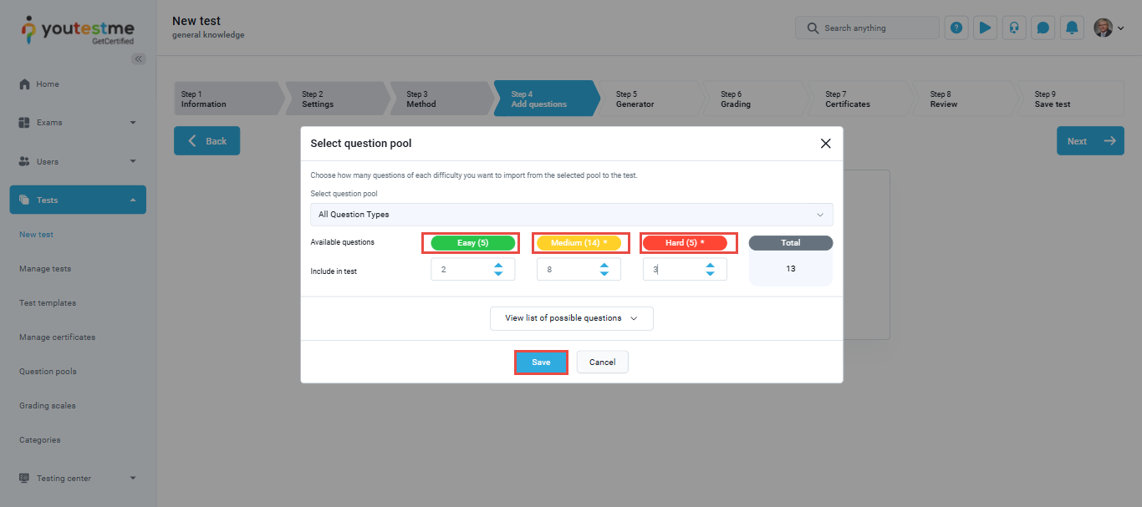Increase the Hard questions count
The width and height of the screenshot is (1142, 507).
(x=710, y=265)
